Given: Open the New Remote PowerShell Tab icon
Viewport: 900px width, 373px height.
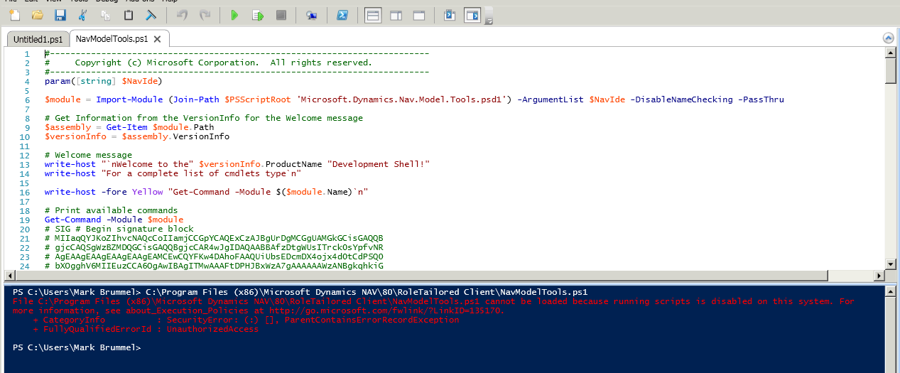Looking at the screenshot, I should tap(311, 15).
